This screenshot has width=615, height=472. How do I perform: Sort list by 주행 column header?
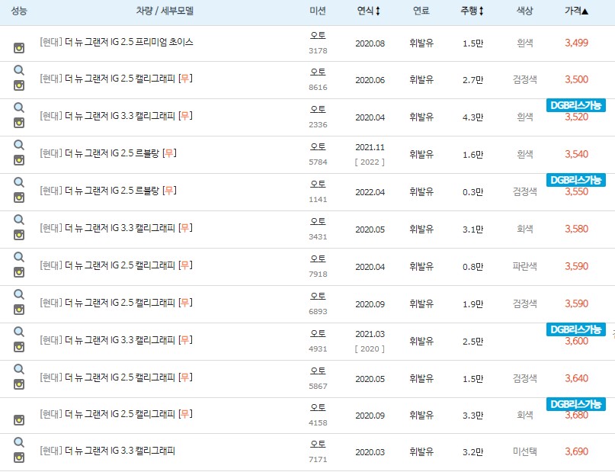pos(472,11)
